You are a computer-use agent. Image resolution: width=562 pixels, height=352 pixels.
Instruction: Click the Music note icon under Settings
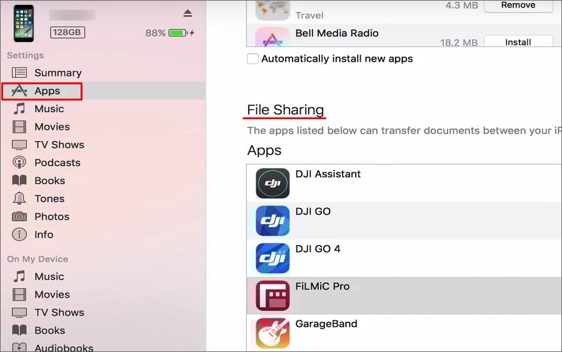pyautogui.click(x=19, y=109)
